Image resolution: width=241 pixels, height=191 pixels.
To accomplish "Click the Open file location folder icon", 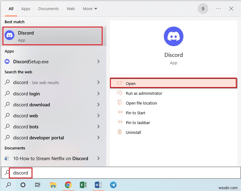I will point(119,102).
